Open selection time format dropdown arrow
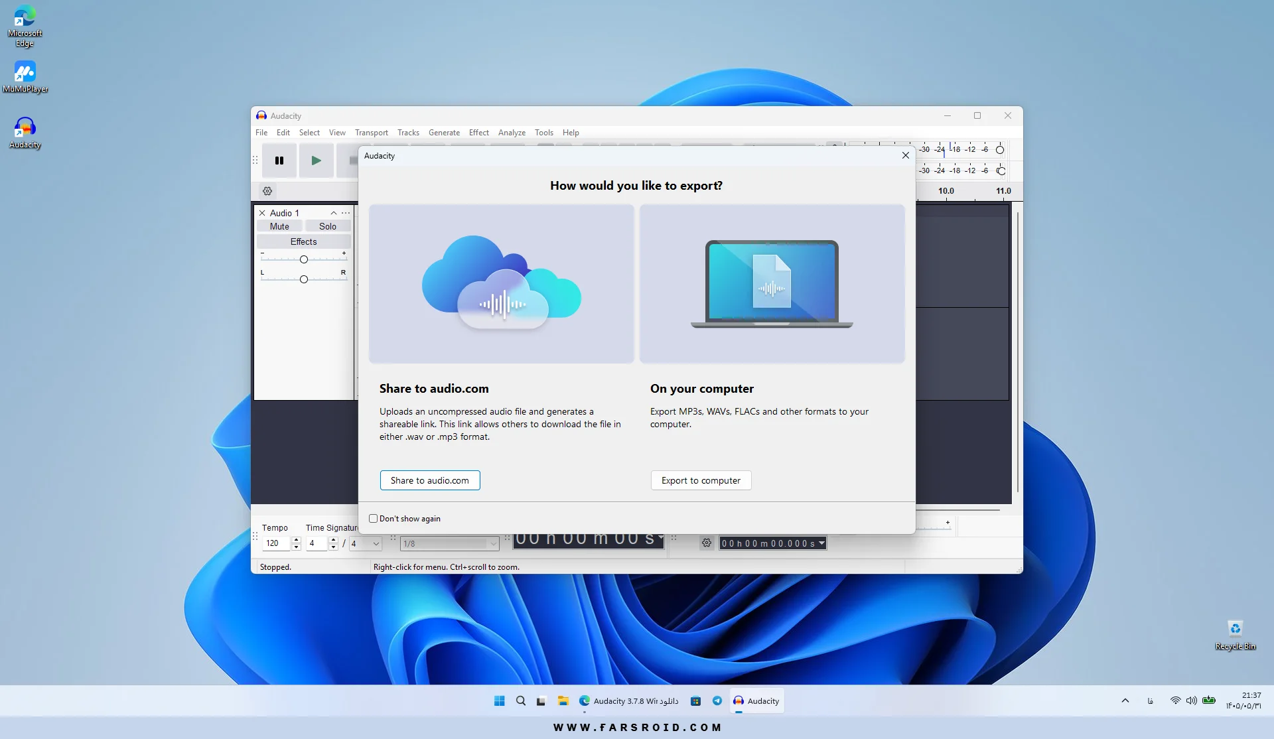This screenshot has height=739, width=1274. pos(821,543)
